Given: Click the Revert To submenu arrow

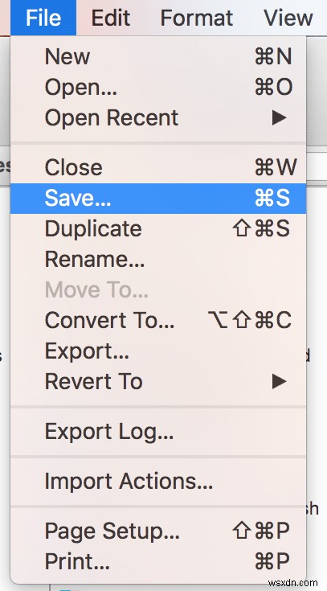Looking at the screenshot, I should pos(279,382).
